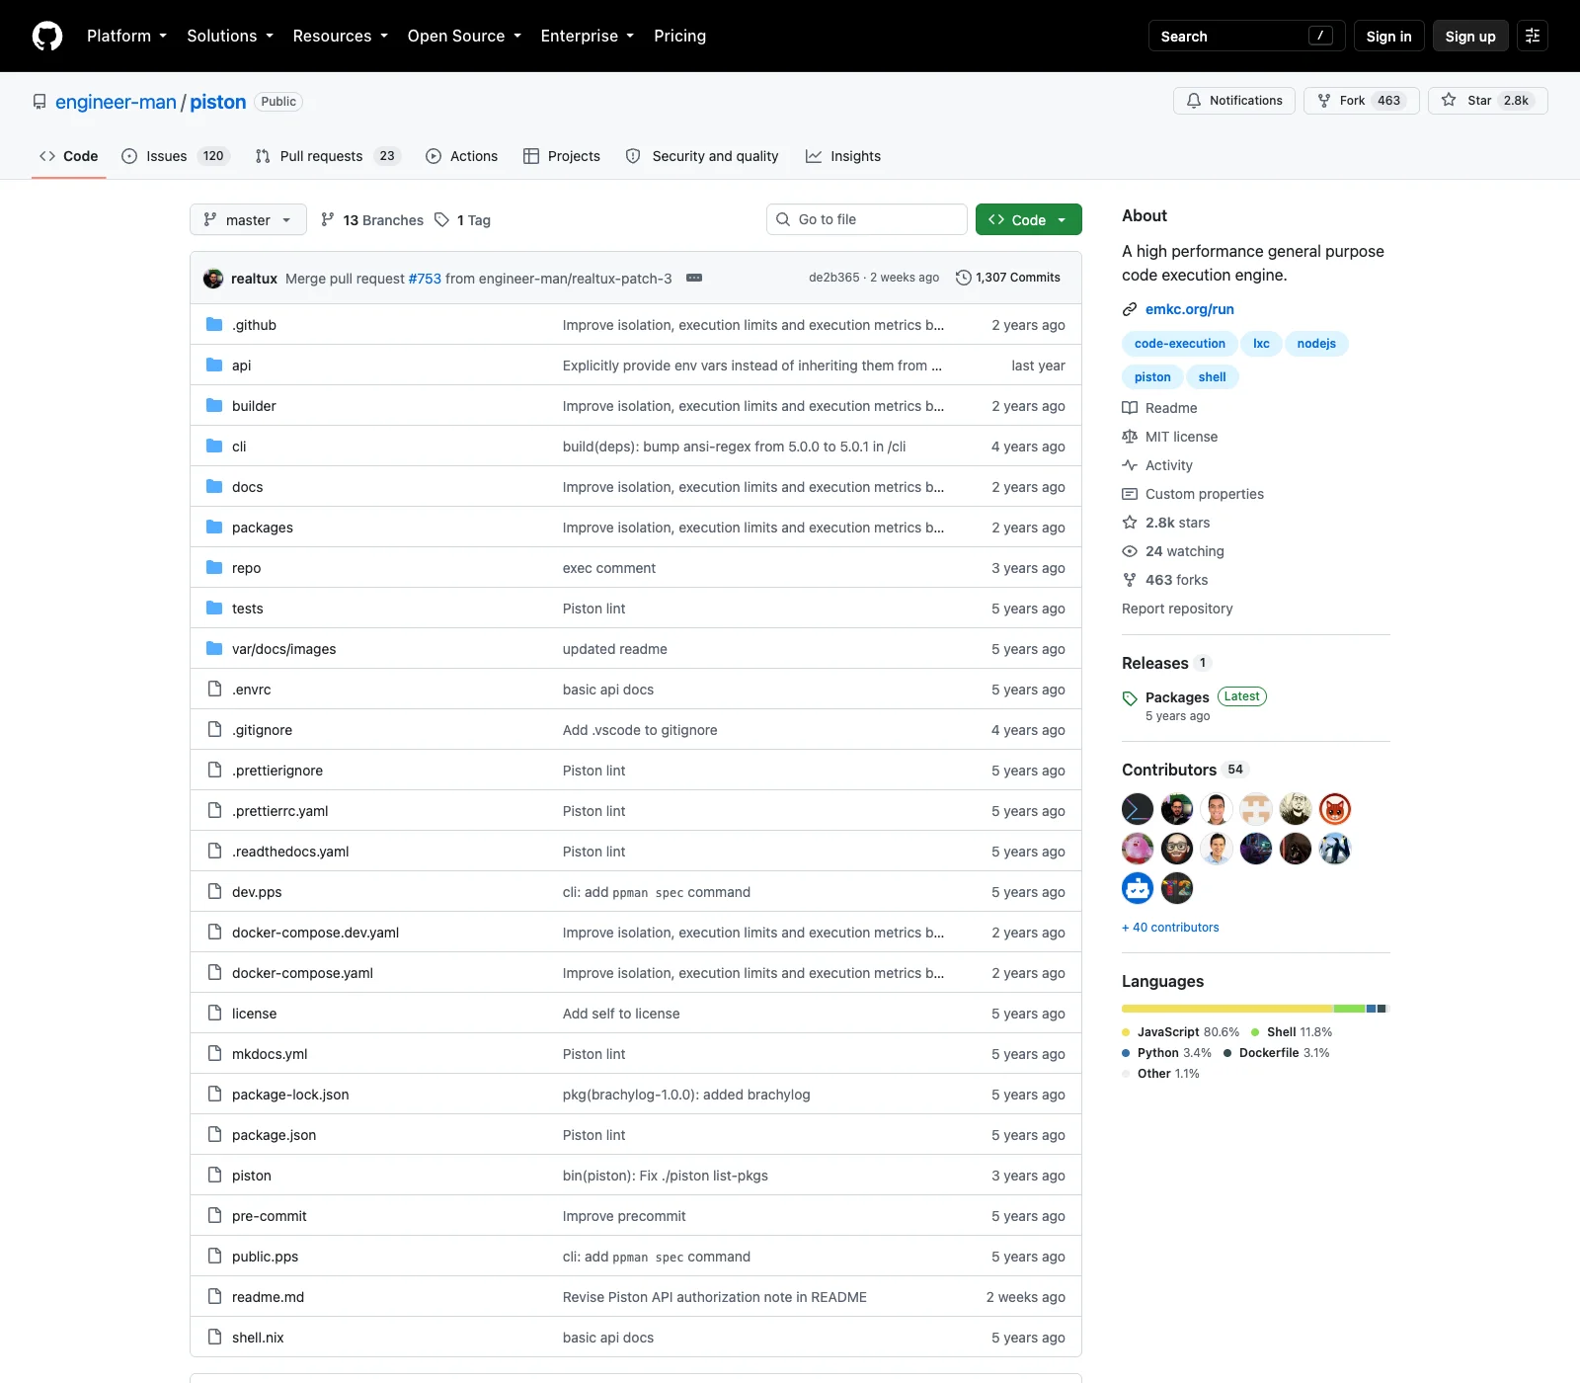
Task: Switch to the Pull requests tab
Action: coord(327,156)
